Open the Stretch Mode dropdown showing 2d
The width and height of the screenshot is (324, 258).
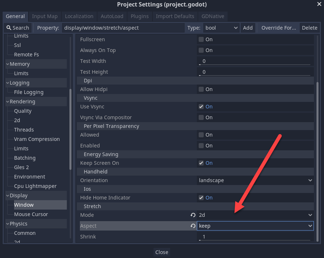[255, 215]
